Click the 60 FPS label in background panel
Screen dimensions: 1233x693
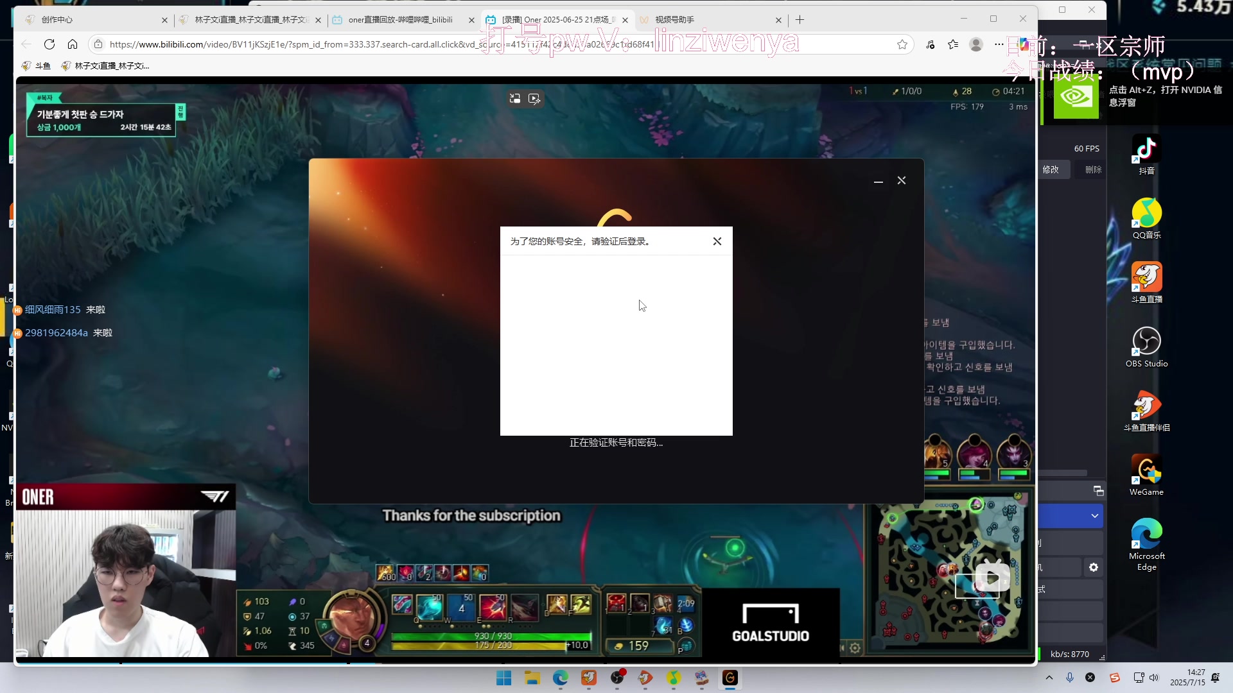(1087, 148)
